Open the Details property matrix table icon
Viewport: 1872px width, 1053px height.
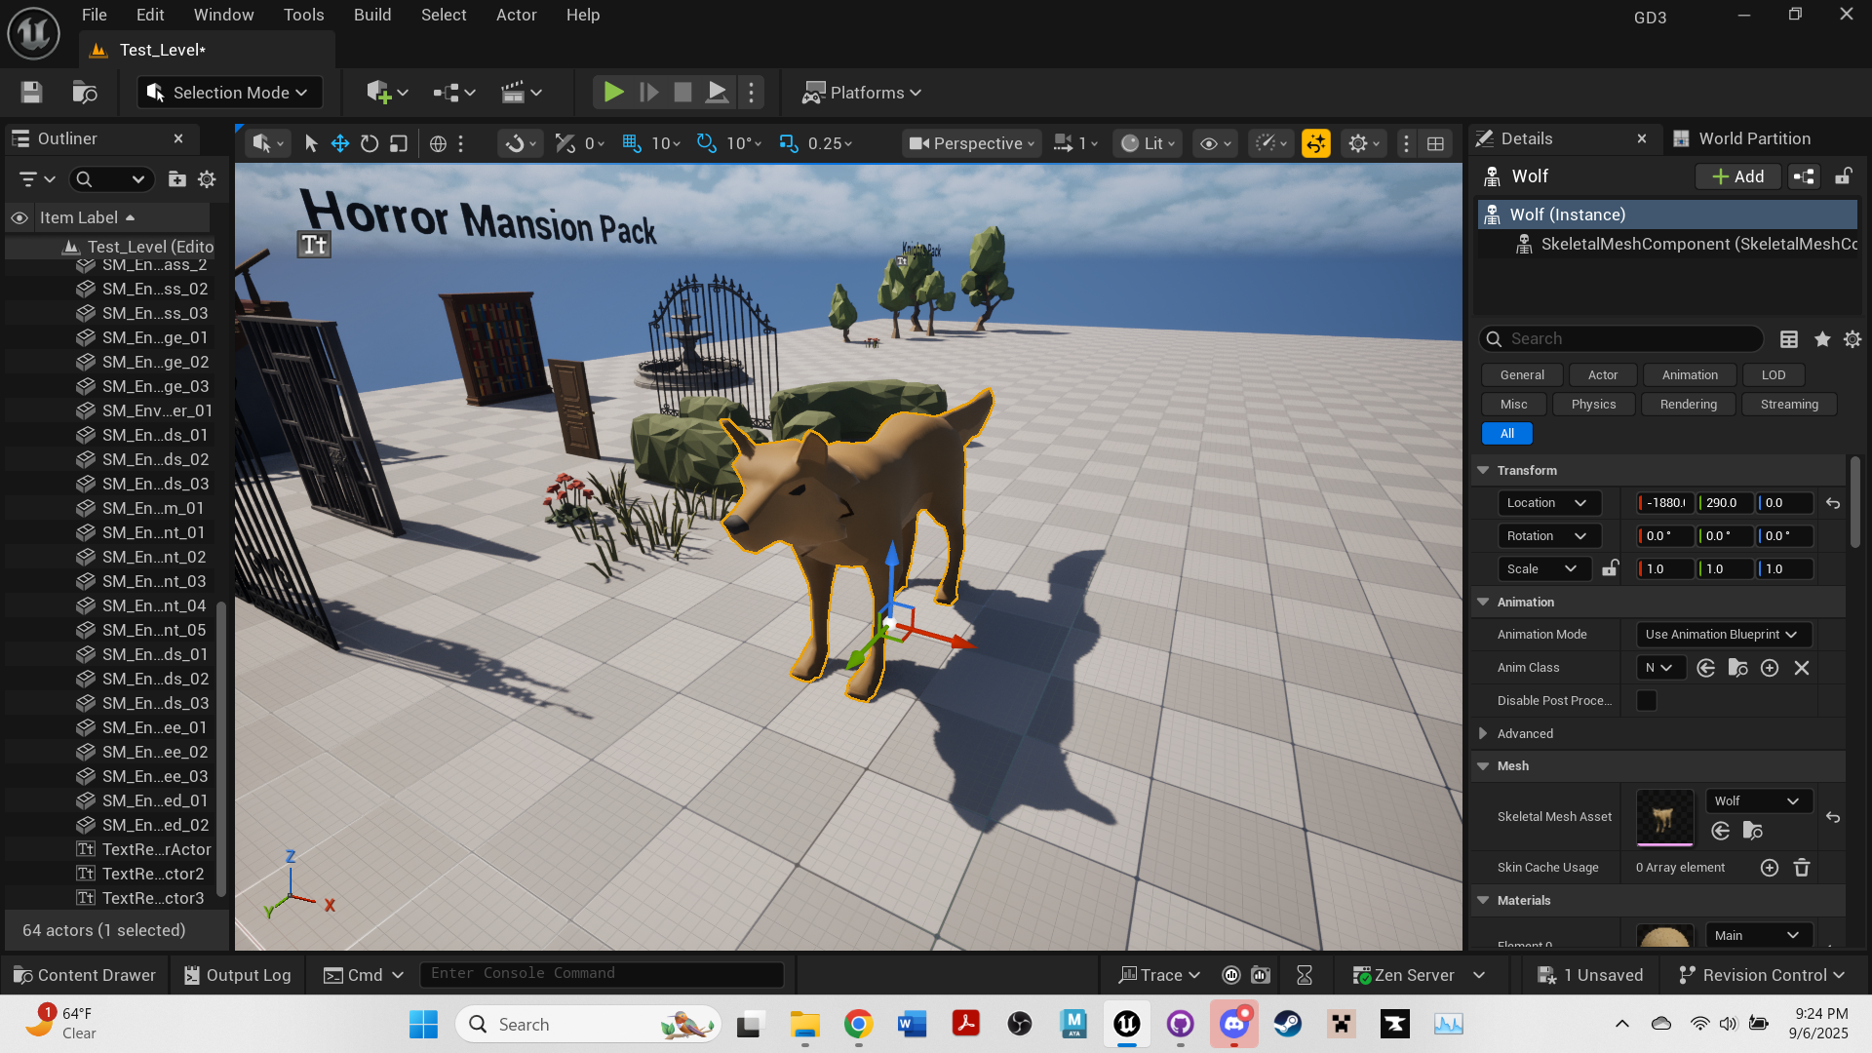(1789, 339)
